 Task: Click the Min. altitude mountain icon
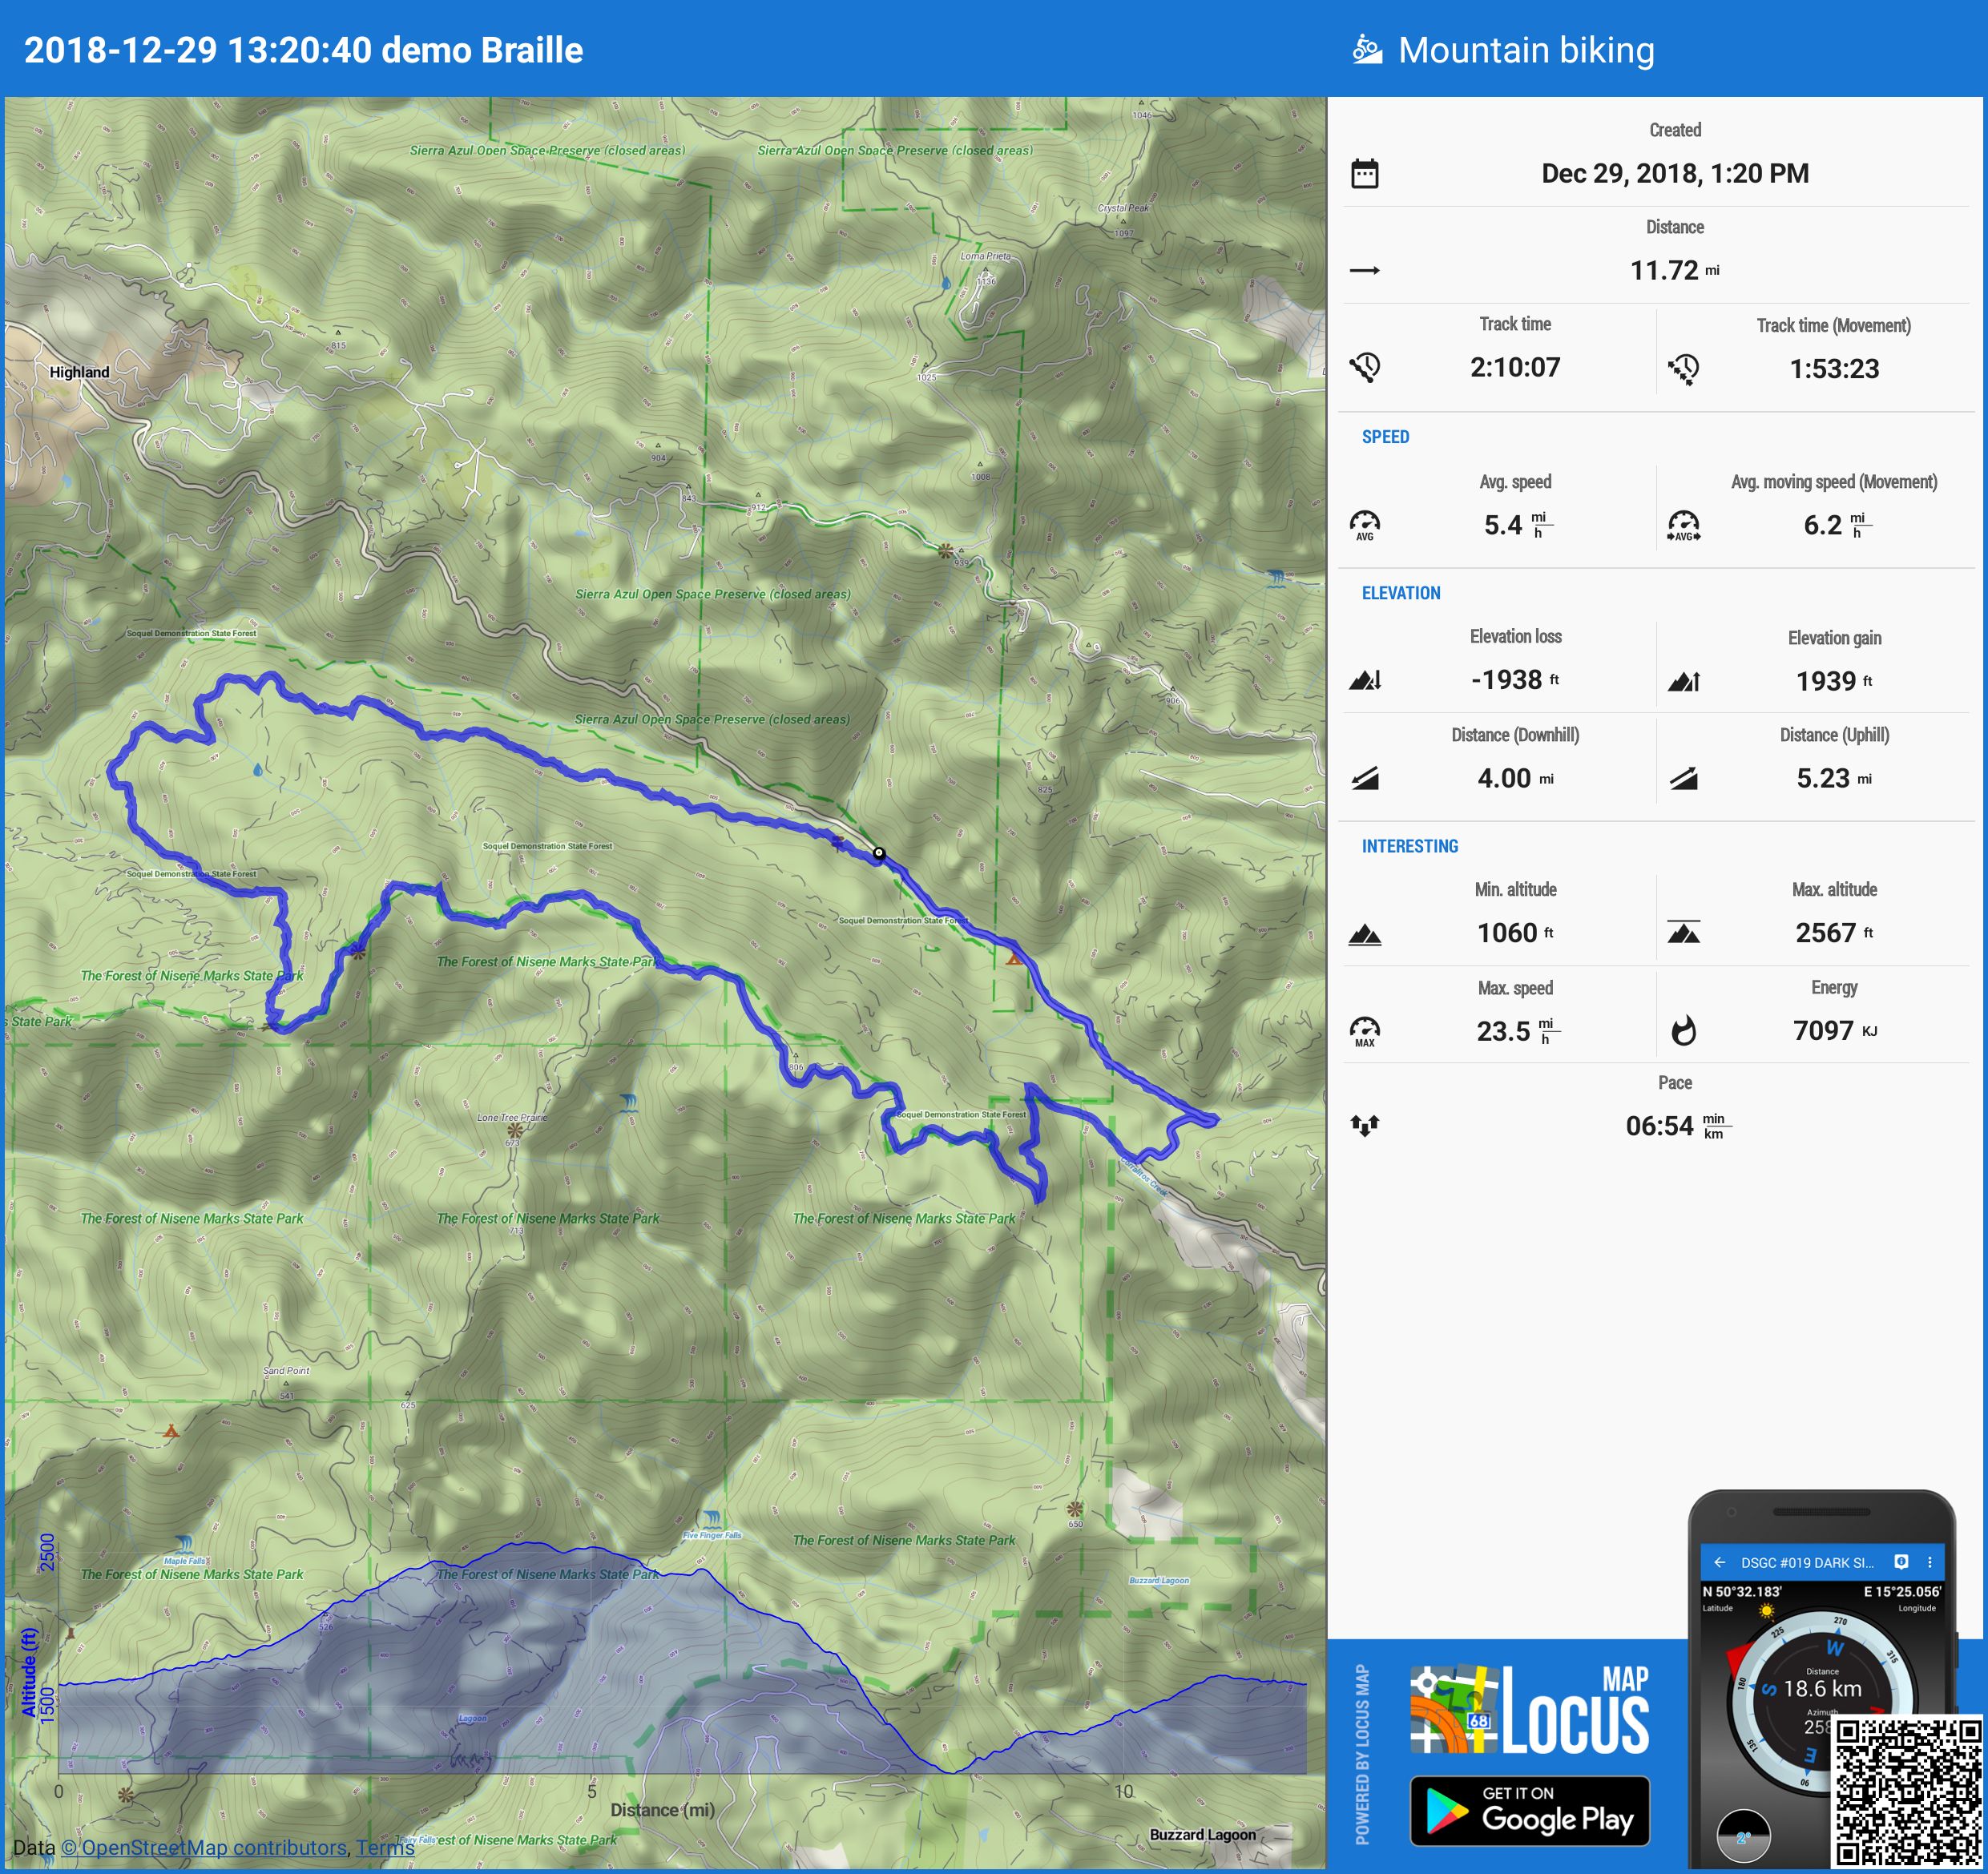pos(1365,934)
